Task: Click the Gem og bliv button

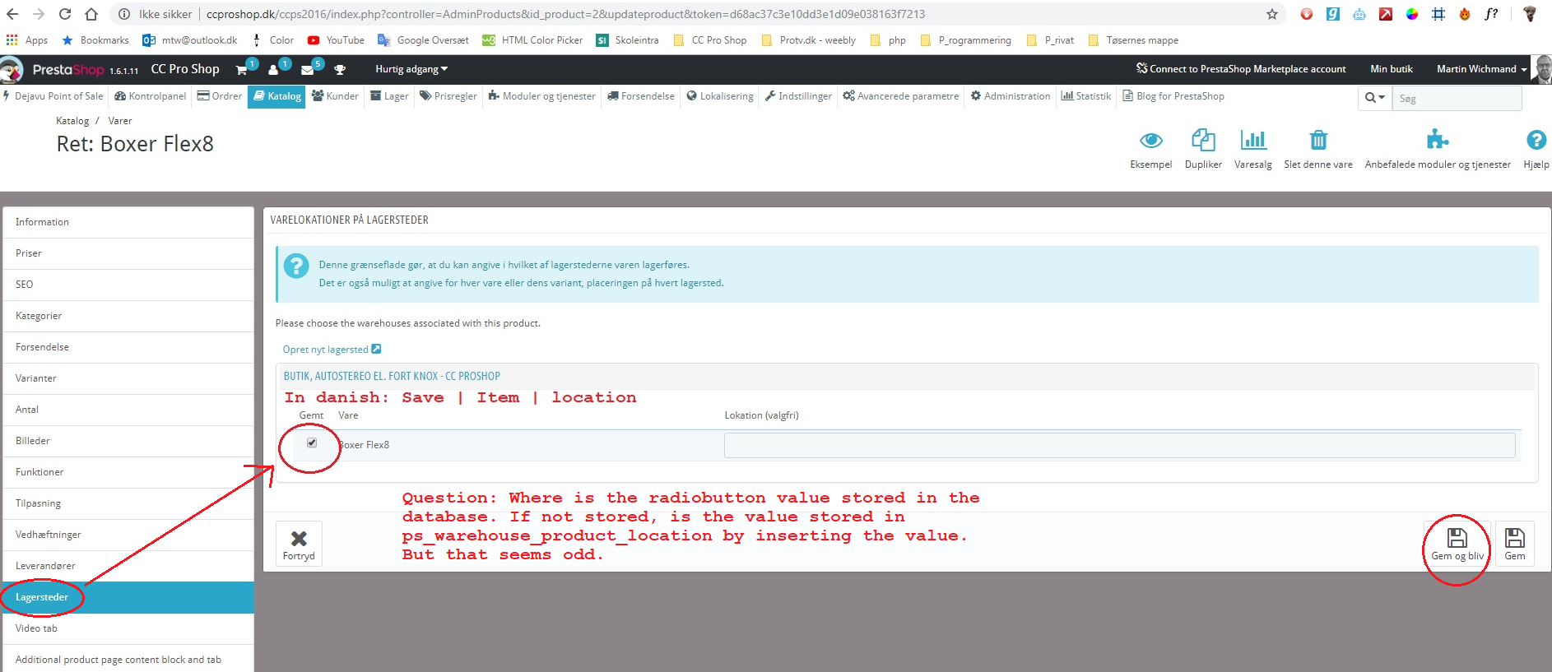Action: (x=1457, y=544)
